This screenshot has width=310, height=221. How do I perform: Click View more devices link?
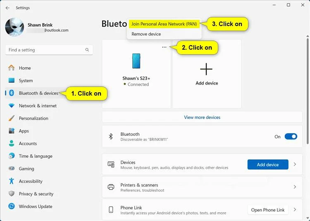coord(202,117)
